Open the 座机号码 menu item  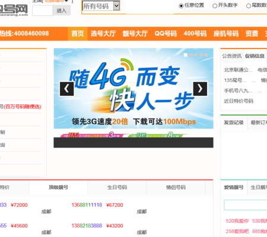point(226,34)
